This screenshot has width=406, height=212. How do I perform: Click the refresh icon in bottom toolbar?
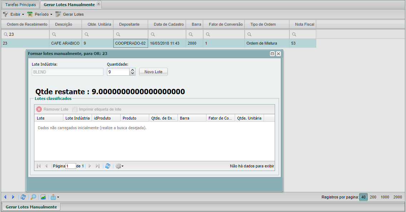coord(23,197)
